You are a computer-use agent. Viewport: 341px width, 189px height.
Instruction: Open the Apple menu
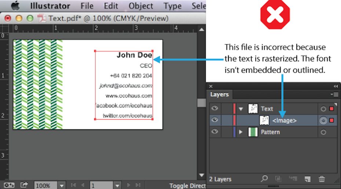15,6
